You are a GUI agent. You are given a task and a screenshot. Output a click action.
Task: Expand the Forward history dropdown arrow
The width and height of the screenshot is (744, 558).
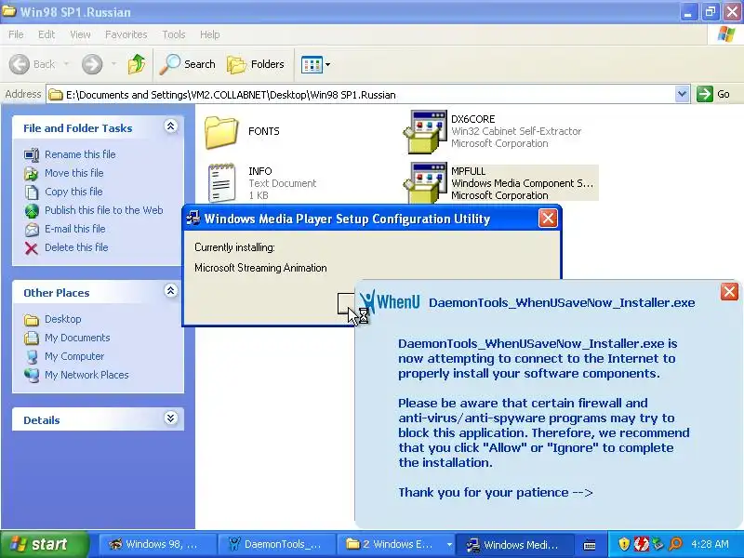tap(113, 64)
